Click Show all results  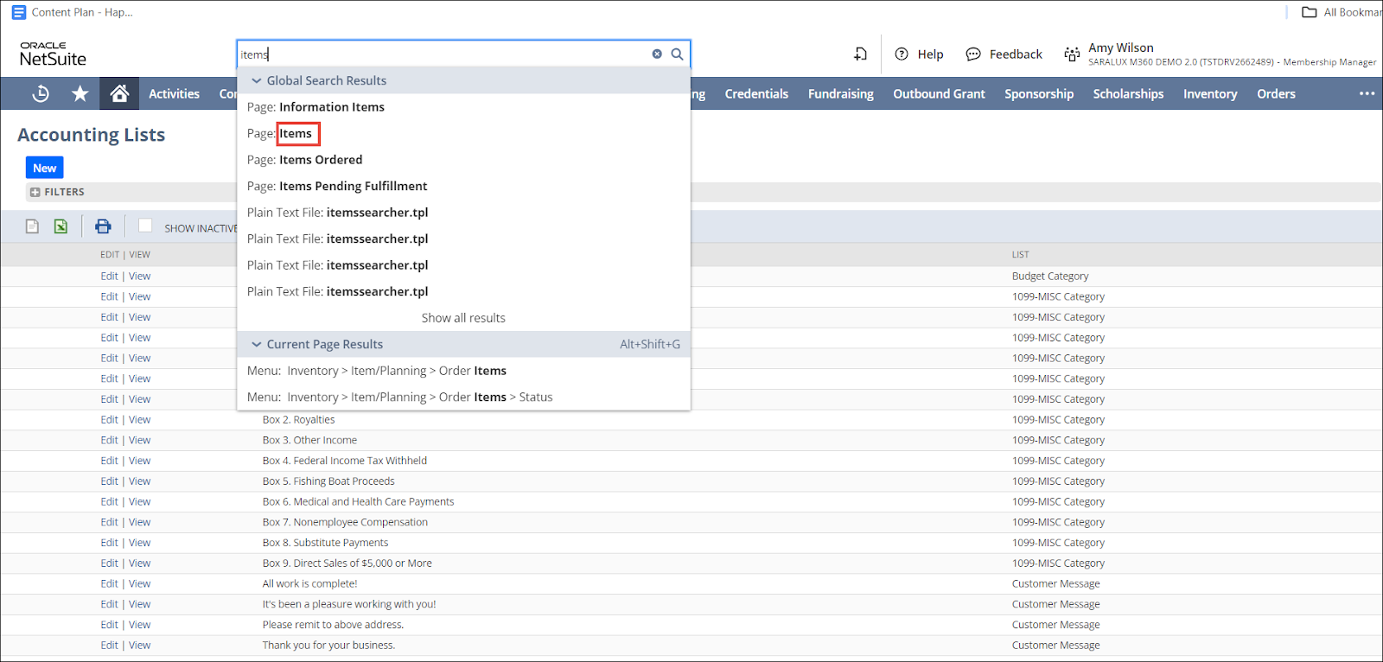click(463, 318)
